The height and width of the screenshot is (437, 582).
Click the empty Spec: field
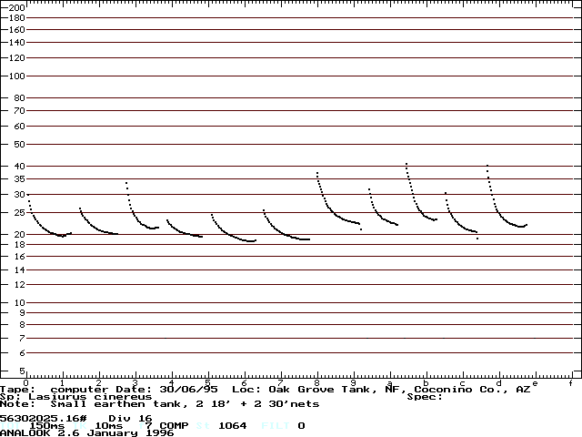coord(426,396)
